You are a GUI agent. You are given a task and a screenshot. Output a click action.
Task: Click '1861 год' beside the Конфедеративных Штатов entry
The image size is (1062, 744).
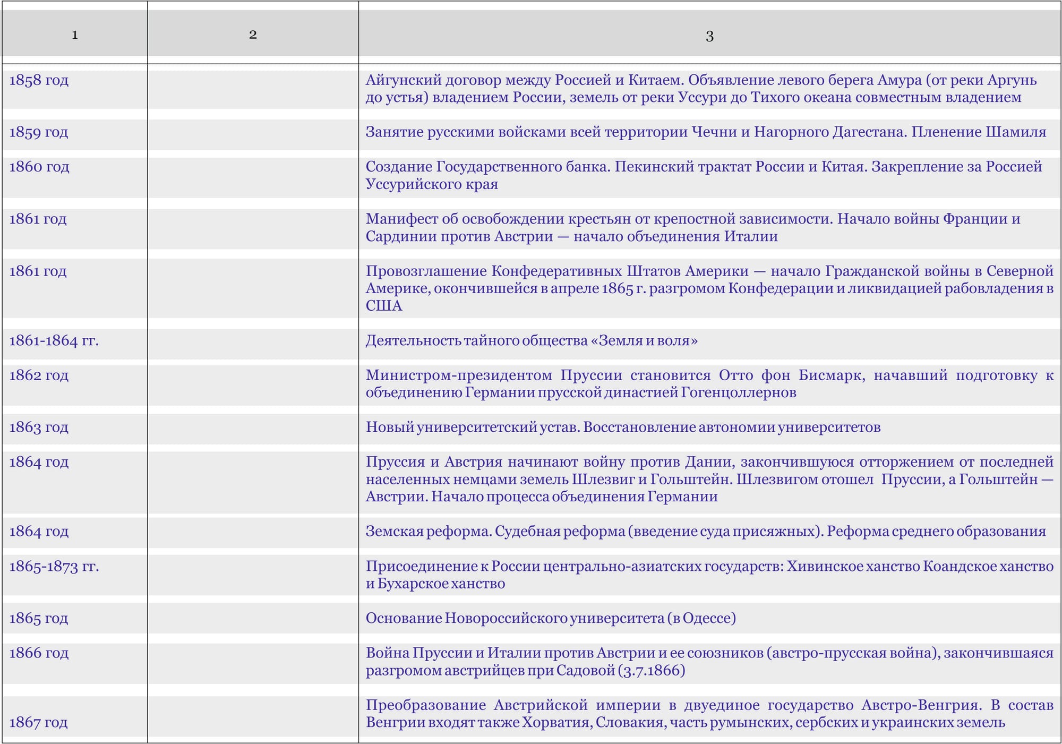pyautogui.click(x=38, y=271)
